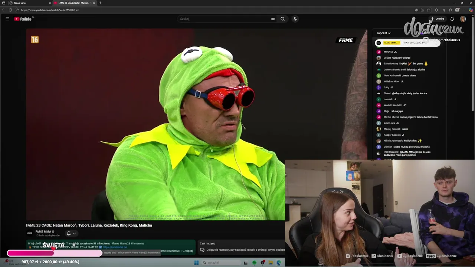Click PDS OBWierQ message to FAME MMA
This screenshot has width=475, height=267.
point(406,153)
